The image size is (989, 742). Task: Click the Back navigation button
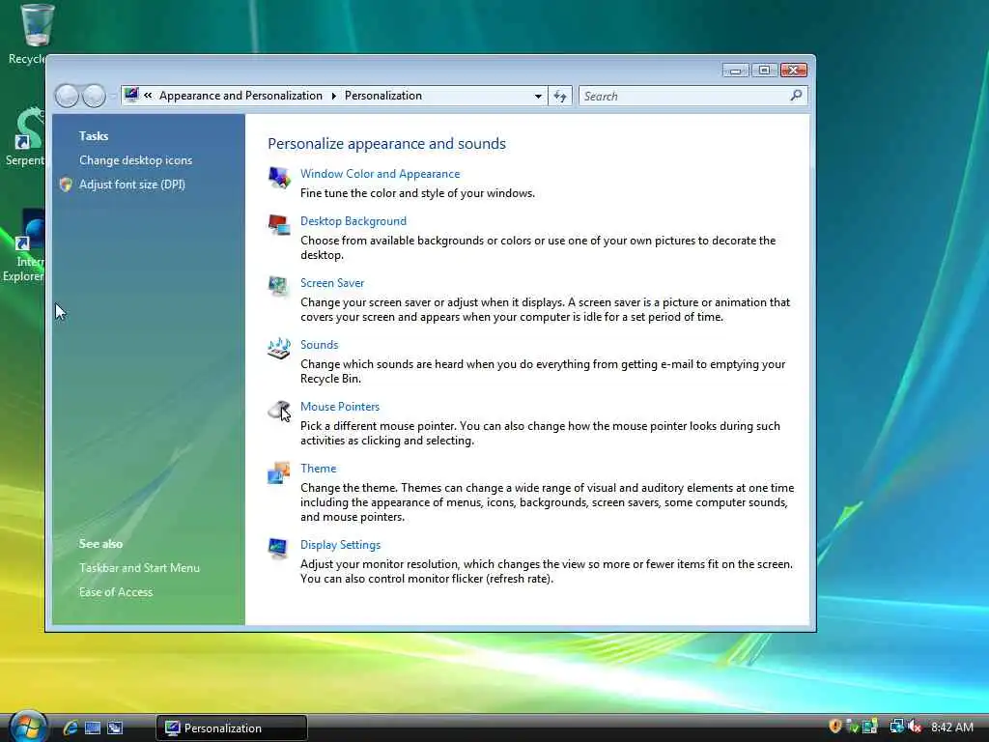(67, 96)
